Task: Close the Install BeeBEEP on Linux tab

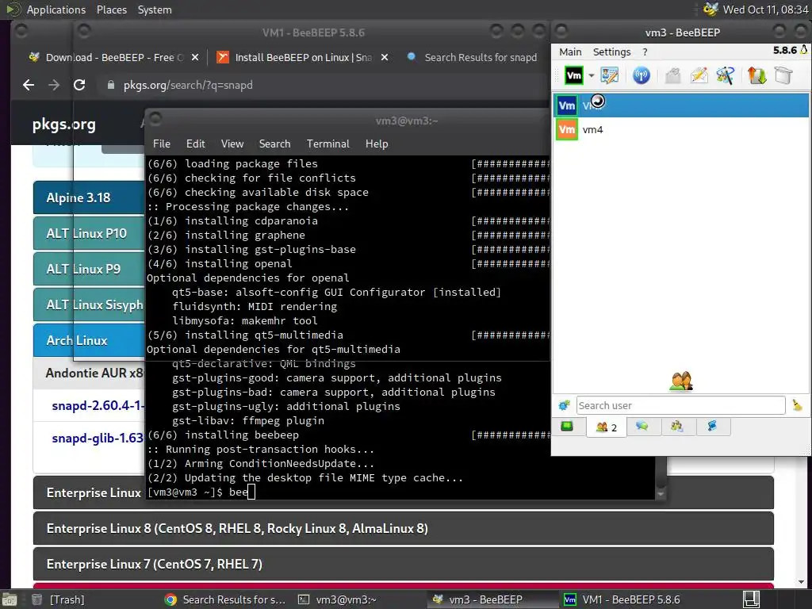Action: [385, 57]
